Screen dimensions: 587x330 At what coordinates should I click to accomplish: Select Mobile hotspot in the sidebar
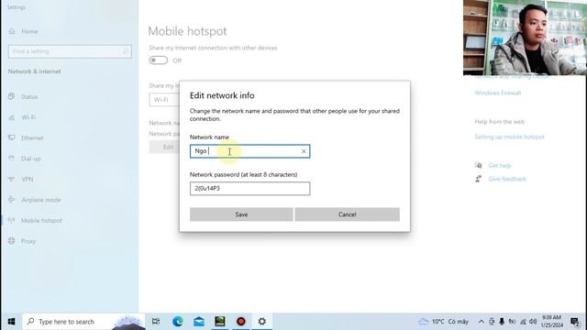pyautogui.click(x=41, y=220)
